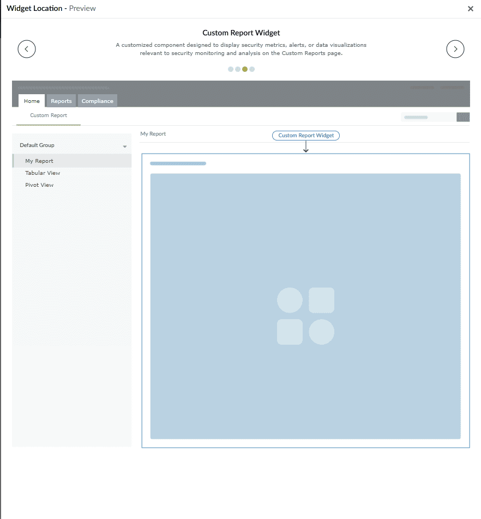481x519 pixels.
Task: Select Tabular View from the list
Action: click(x=43, y=173)
